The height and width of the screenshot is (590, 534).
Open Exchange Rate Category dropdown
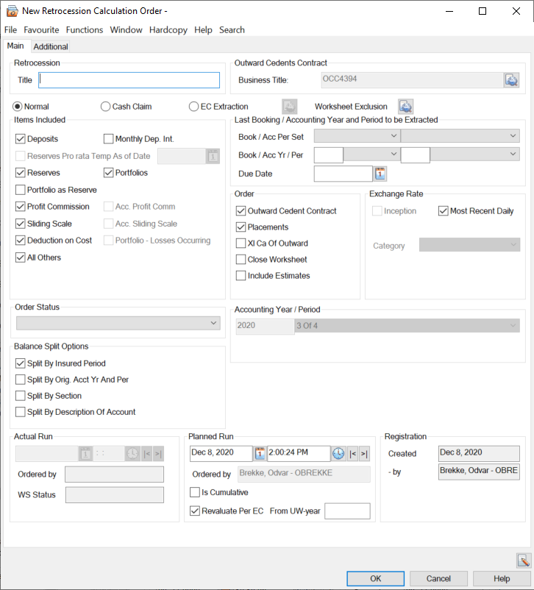(x=470, y=245)
